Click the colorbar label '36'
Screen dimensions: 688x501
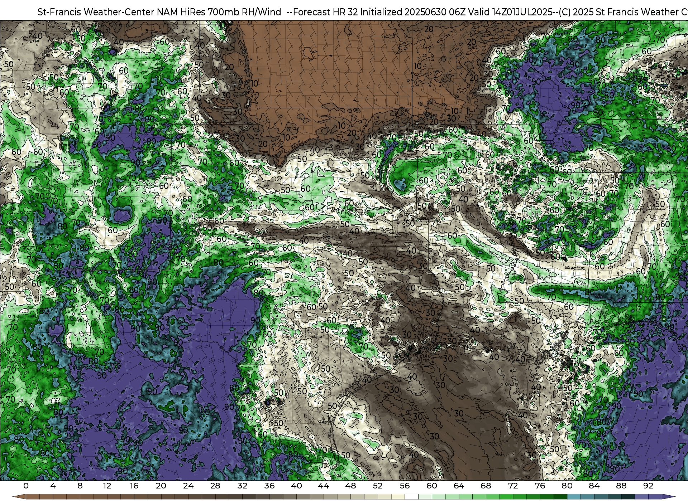(269, 486)
